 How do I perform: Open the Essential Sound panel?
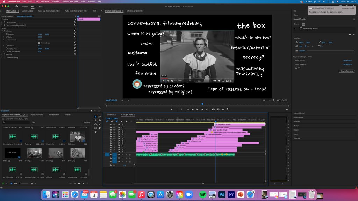click(x=299, y=113)
